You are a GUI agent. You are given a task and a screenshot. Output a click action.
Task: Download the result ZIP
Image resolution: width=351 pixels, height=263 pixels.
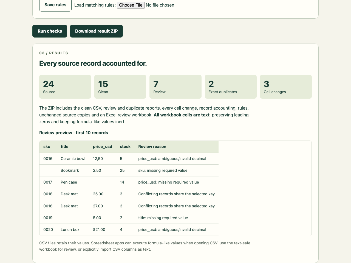pyautogui.click(x=96, y=31)
